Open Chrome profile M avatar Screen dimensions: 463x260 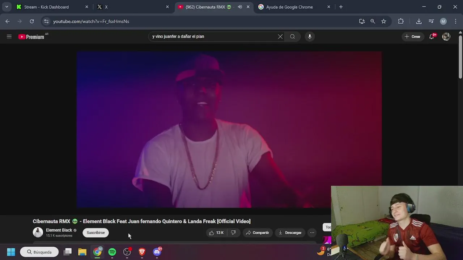(x=443, y=21)
